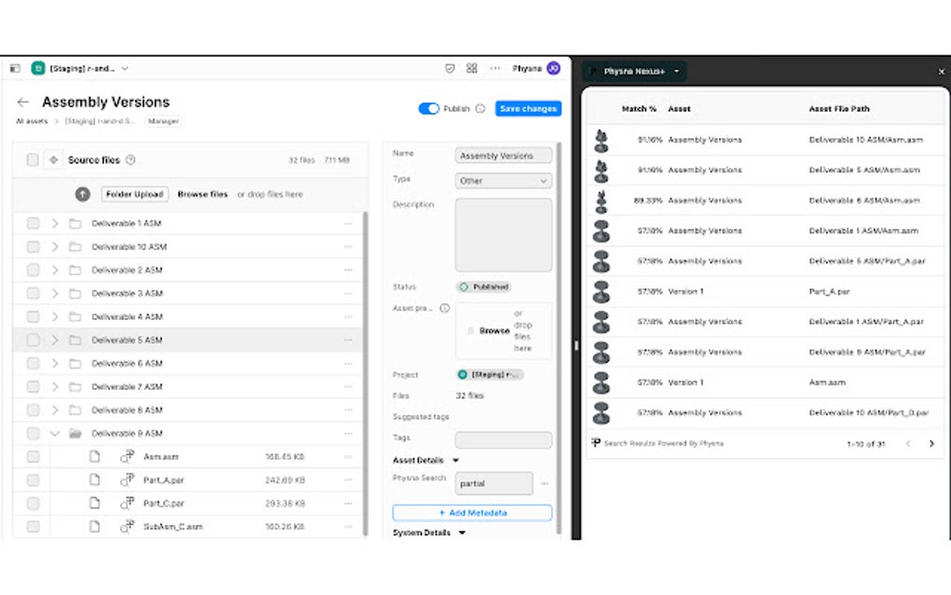
Task: Click the shield verification icon in the header
Action: pyautogui.click(x=450, y=68)
